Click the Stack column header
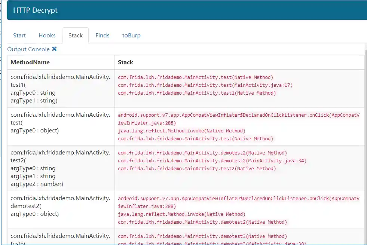The image size is (367, 245). point(126,62)
